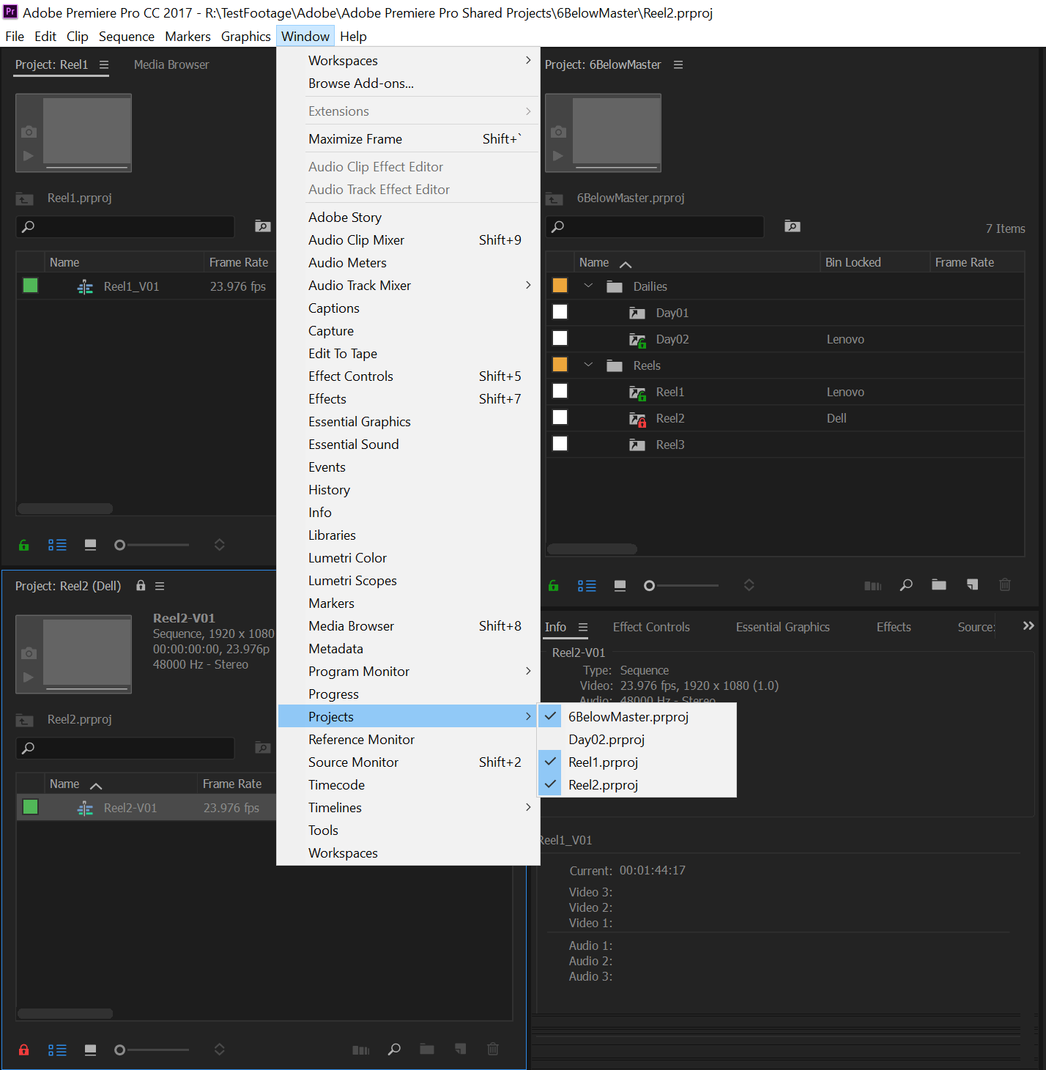
Task: Toggle 6BelowMaster.prproj checked project
Action: tap(637, 717)
